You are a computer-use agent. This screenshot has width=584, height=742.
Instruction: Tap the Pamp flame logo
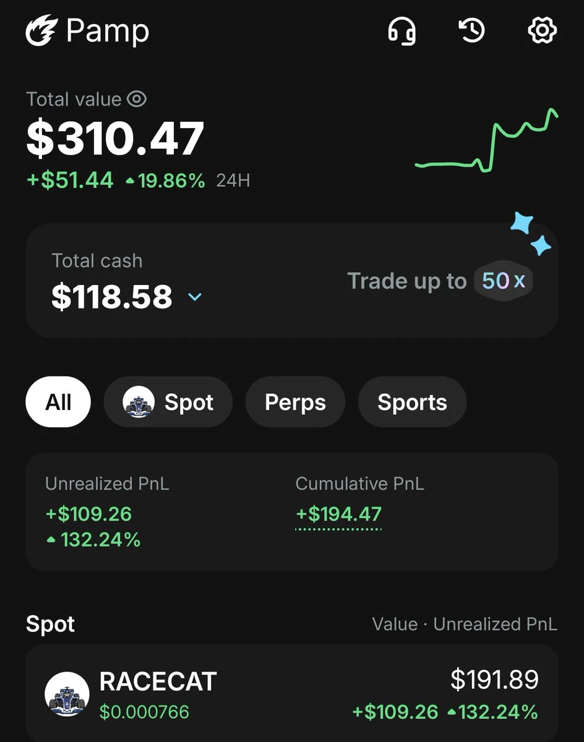pyautogui.click(x=41, y=31)
